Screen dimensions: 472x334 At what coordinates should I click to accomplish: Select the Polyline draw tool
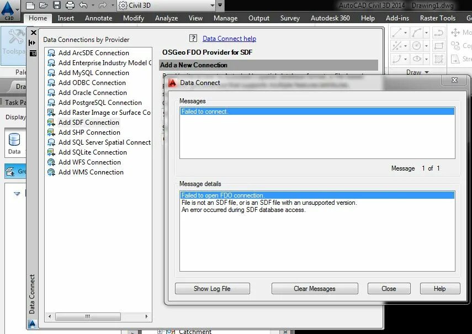438,33
